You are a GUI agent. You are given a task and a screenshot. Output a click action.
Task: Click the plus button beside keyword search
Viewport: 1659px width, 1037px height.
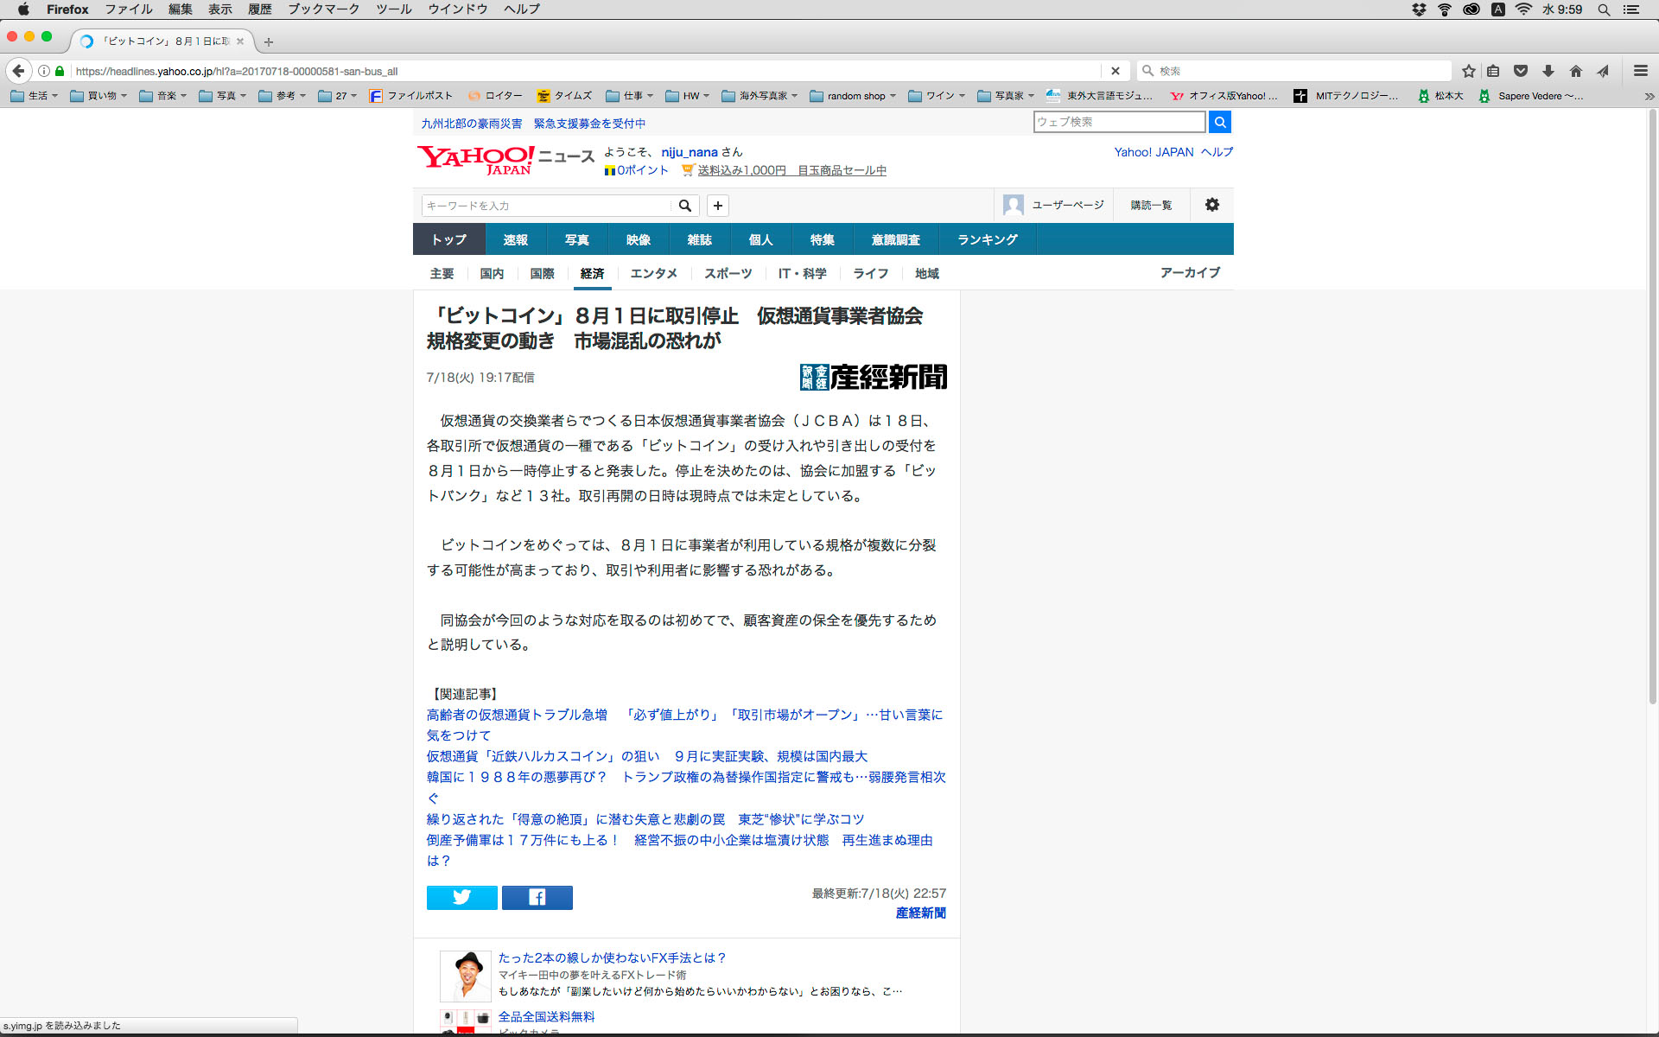(717, 206)
